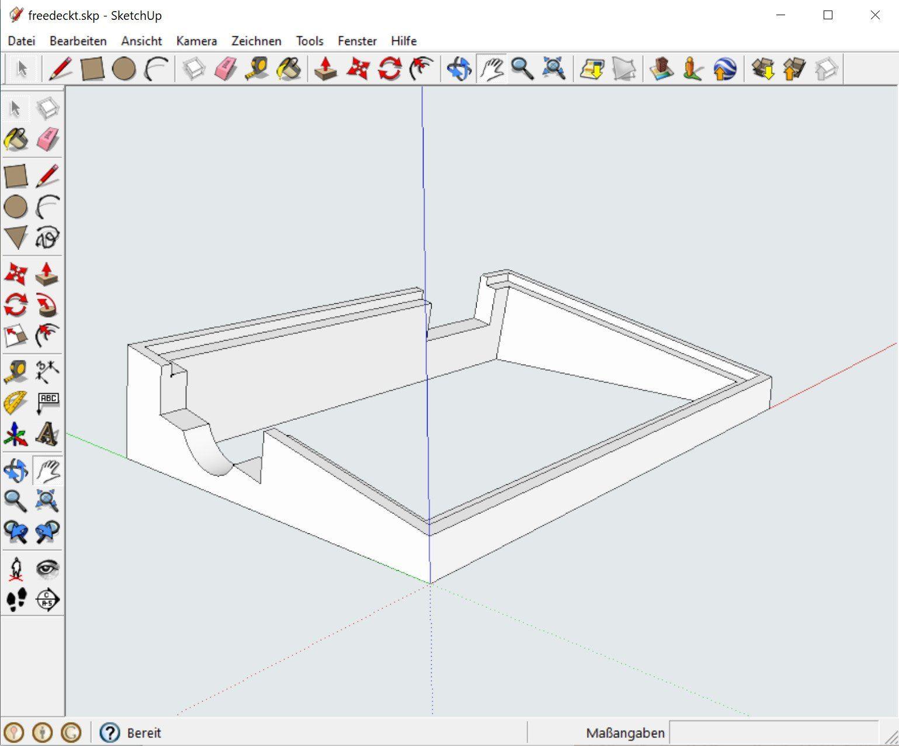Open the Kamera menu
Image resolution: width=899 pixels, height=746 pixels.
196,41
